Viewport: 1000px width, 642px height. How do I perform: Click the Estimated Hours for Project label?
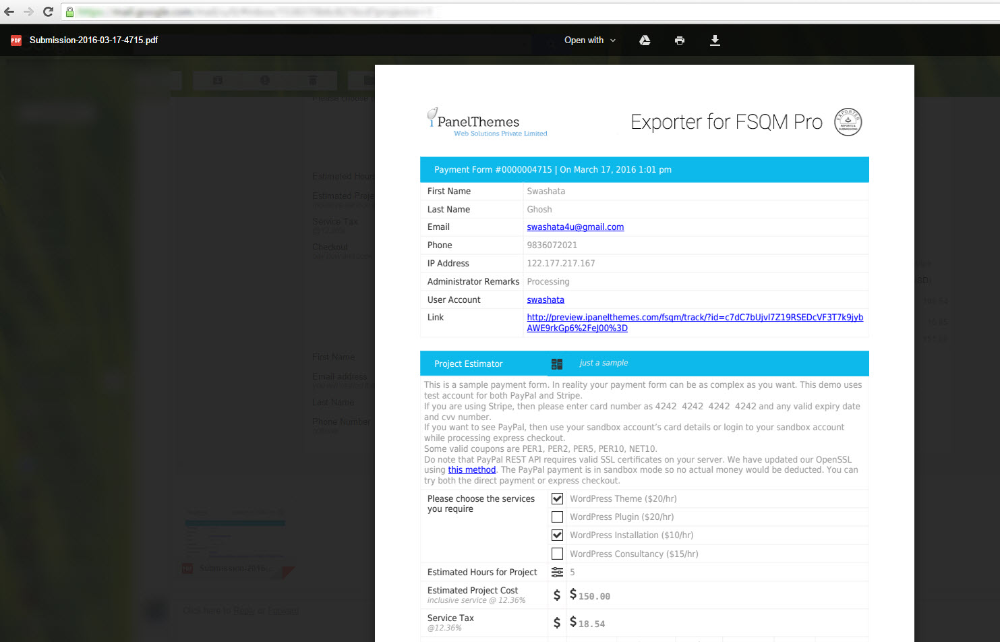[482, 573]
